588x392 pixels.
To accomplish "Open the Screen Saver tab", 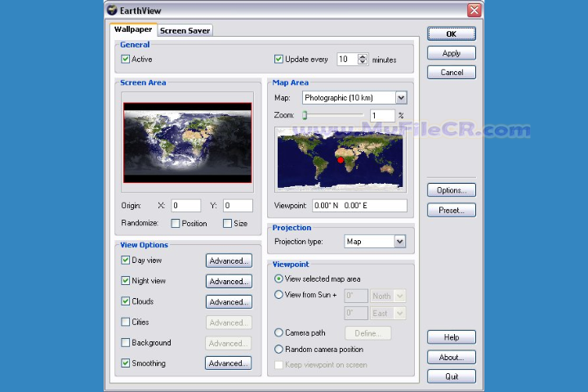I will coord(185,31).
